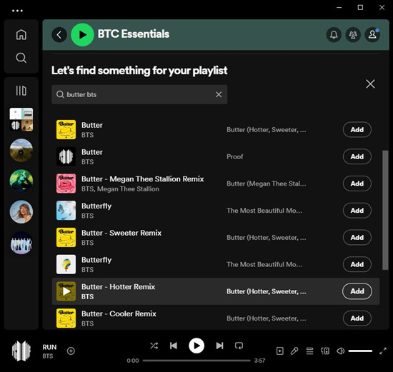Open Connect to a device
Viewport: 393px width, 372px height.
(325, 351)
